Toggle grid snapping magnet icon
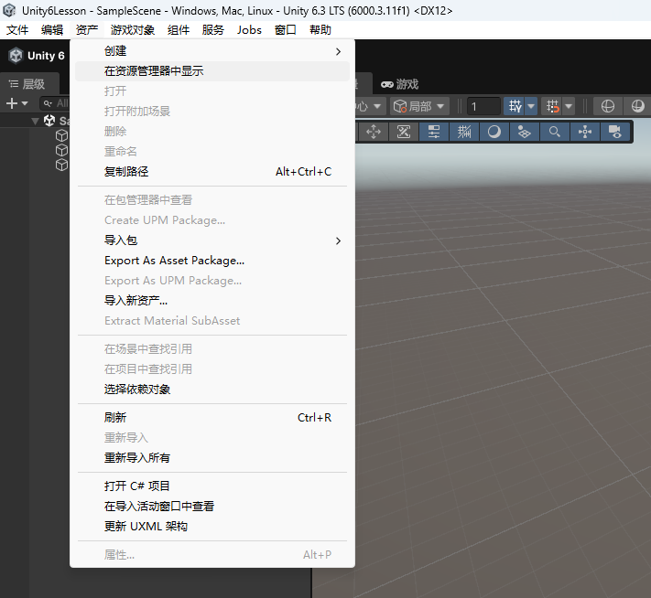651x598 pixels. (x=553, y=106)
